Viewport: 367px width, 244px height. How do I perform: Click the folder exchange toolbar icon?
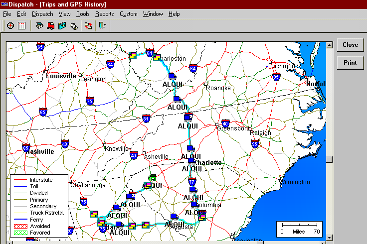(x=88, y=25)
